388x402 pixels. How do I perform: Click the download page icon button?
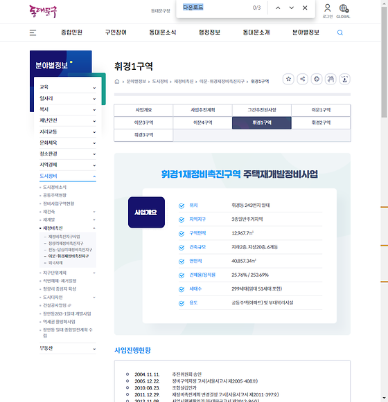(344, 79)
